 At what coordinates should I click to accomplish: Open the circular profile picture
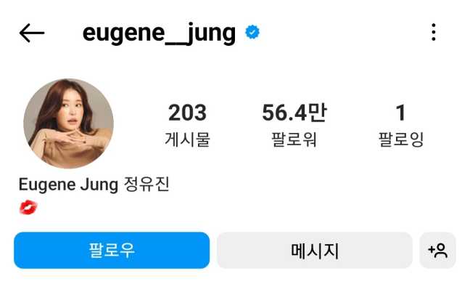(68, 123)
